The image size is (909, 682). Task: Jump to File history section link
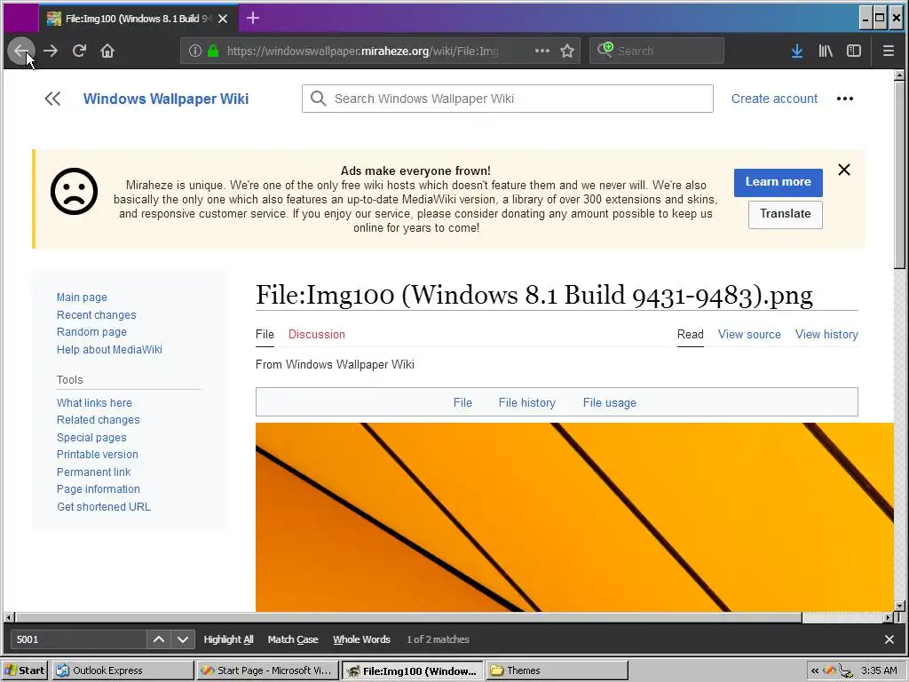pos(526,402)
